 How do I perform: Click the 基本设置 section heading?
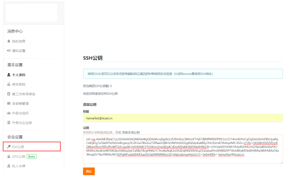15,65
